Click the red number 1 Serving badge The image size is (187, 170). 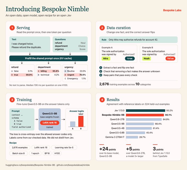[12, 28]
